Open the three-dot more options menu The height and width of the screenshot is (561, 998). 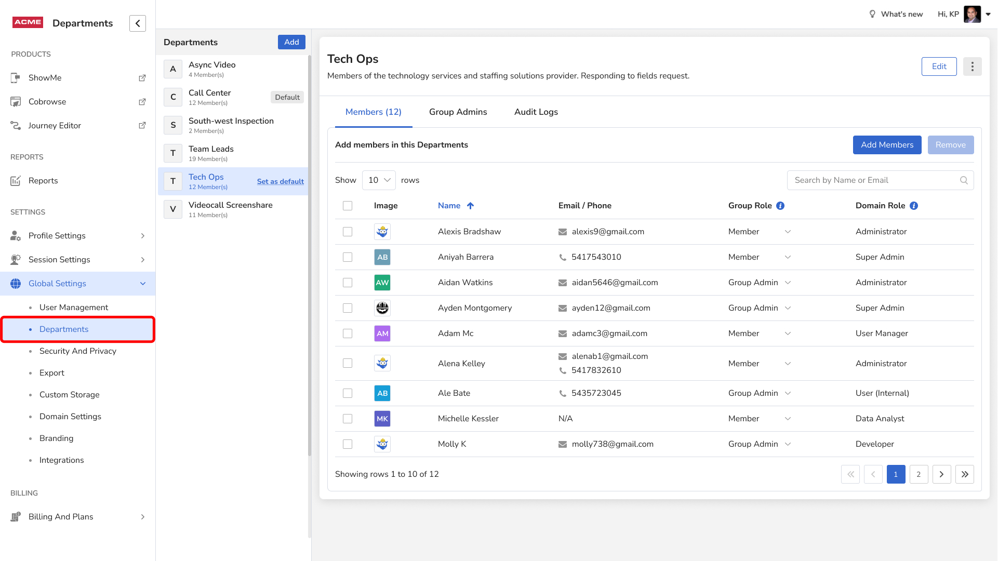(972, 66)
